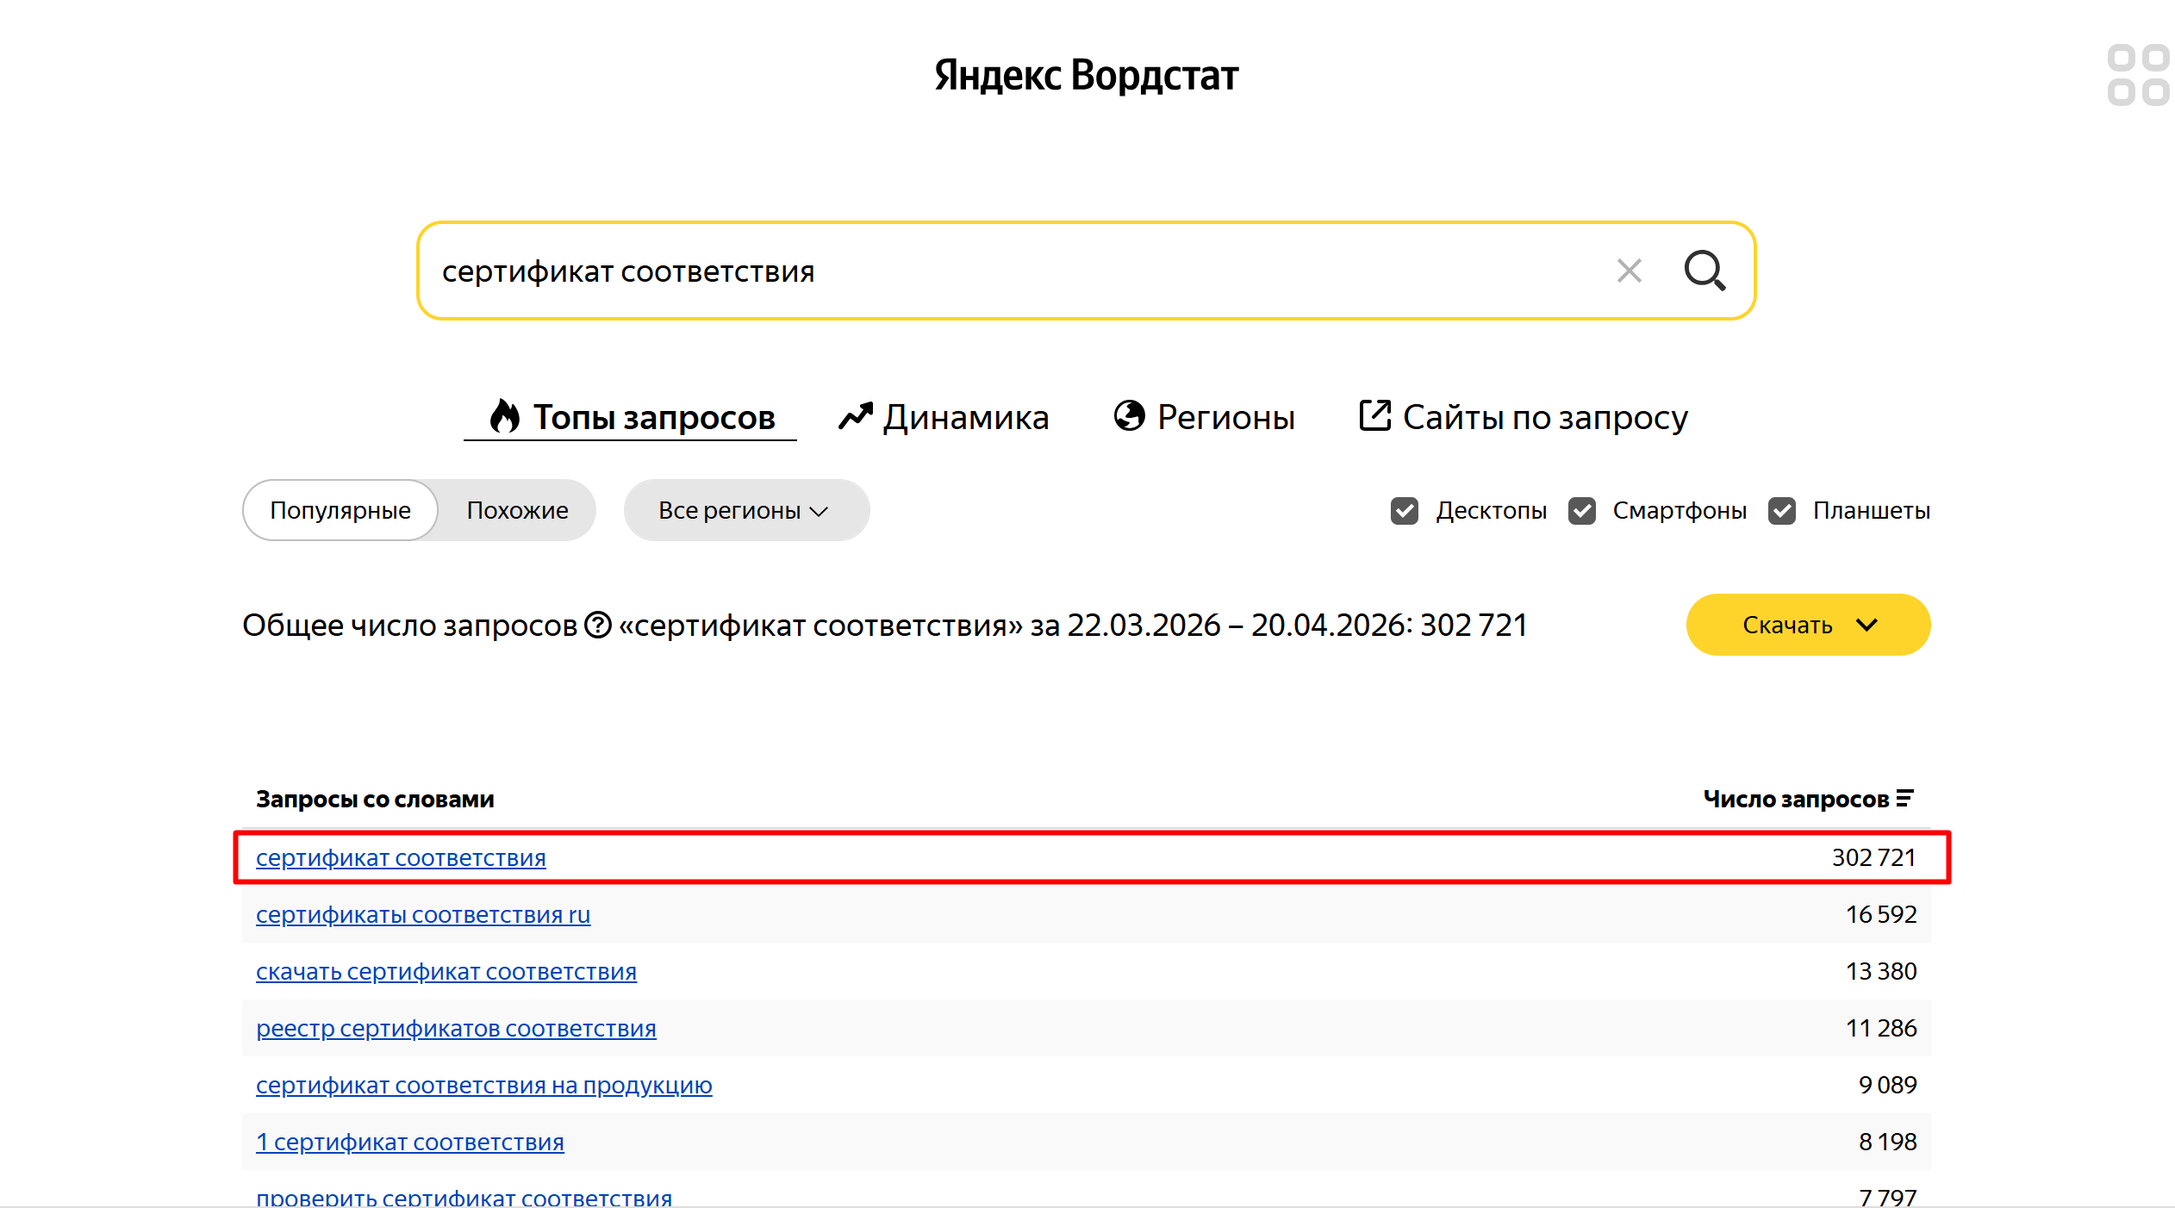This screenshot has width=2175, height=1208.
Task: Switch to the Регионы tab
Action: pos(1204,417)
